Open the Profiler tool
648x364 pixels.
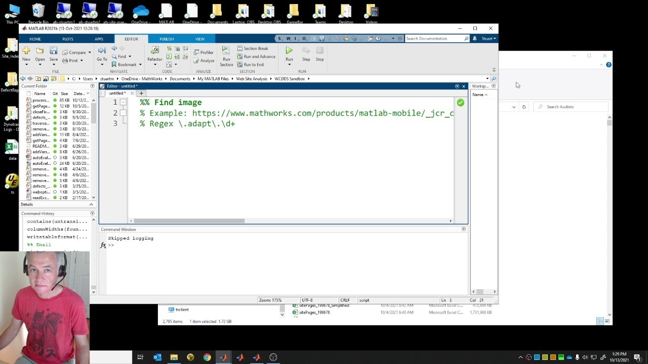click(x=204, y=53)
